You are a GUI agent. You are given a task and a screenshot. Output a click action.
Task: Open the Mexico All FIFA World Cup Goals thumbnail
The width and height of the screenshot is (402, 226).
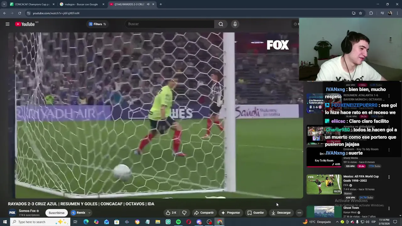324,184
